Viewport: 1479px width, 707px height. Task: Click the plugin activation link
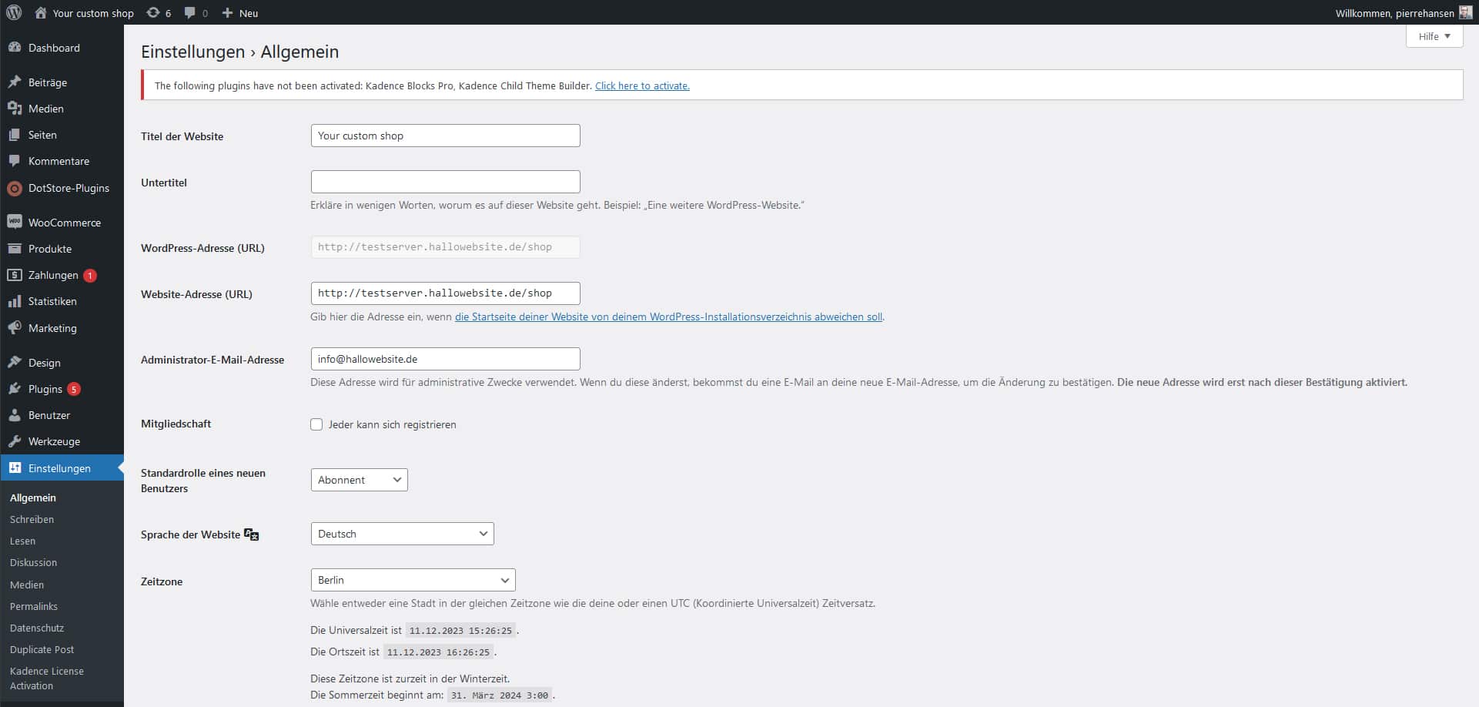[642, 85]
